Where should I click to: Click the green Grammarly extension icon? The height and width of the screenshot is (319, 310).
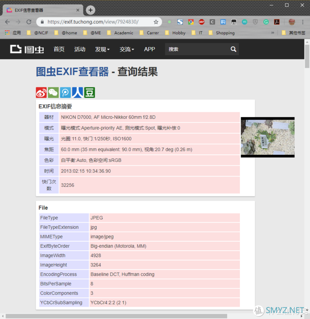pos(266,22)
